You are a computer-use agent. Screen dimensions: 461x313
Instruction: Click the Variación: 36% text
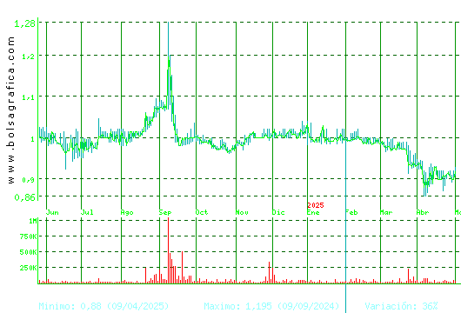click(401, 306)
